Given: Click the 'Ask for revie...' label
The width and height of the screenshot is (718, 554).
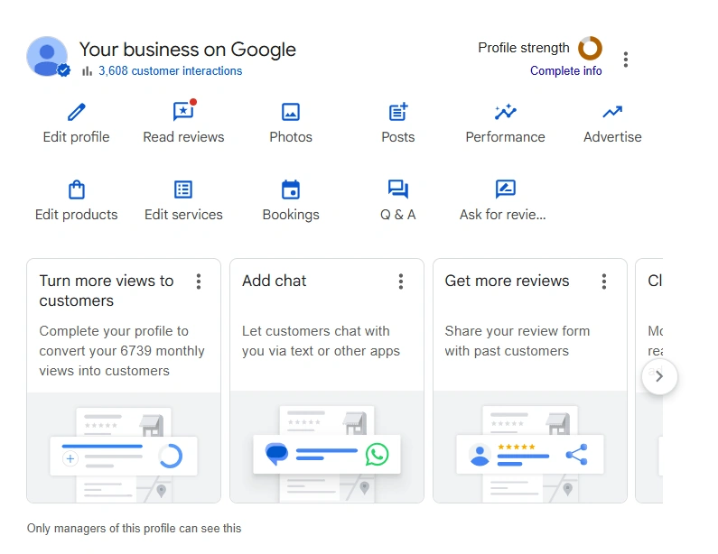Looking at the screenshot, I should pos(503,215).
